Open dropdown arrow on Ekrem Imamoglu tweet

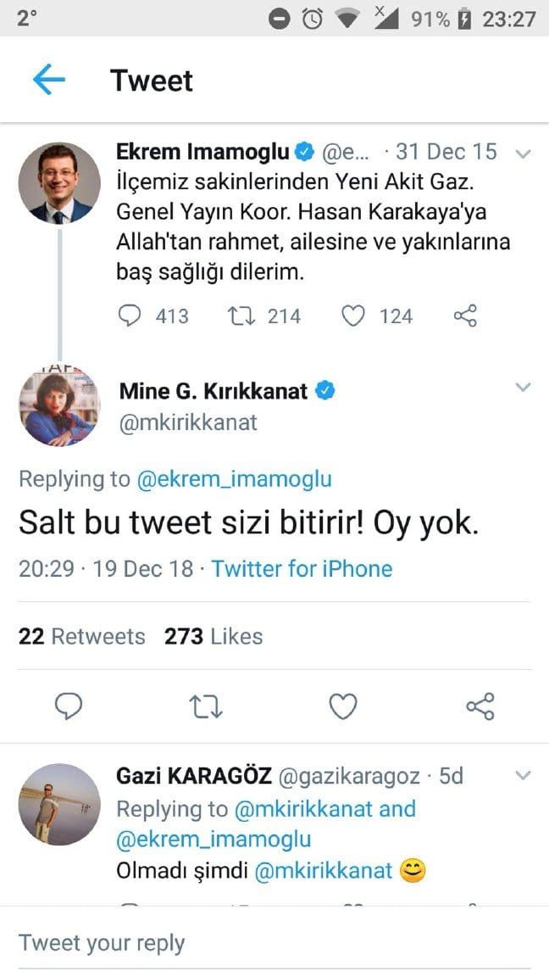click(x=523, y=154)
